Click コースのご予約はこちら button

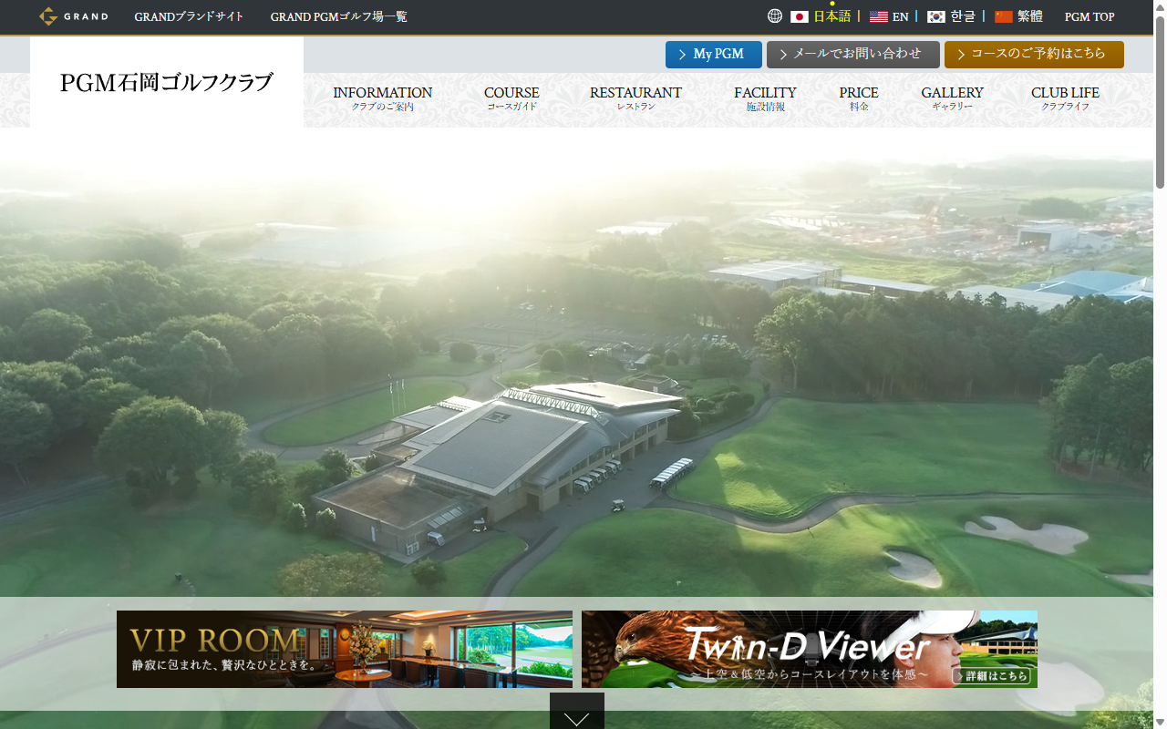point(1034,55)
